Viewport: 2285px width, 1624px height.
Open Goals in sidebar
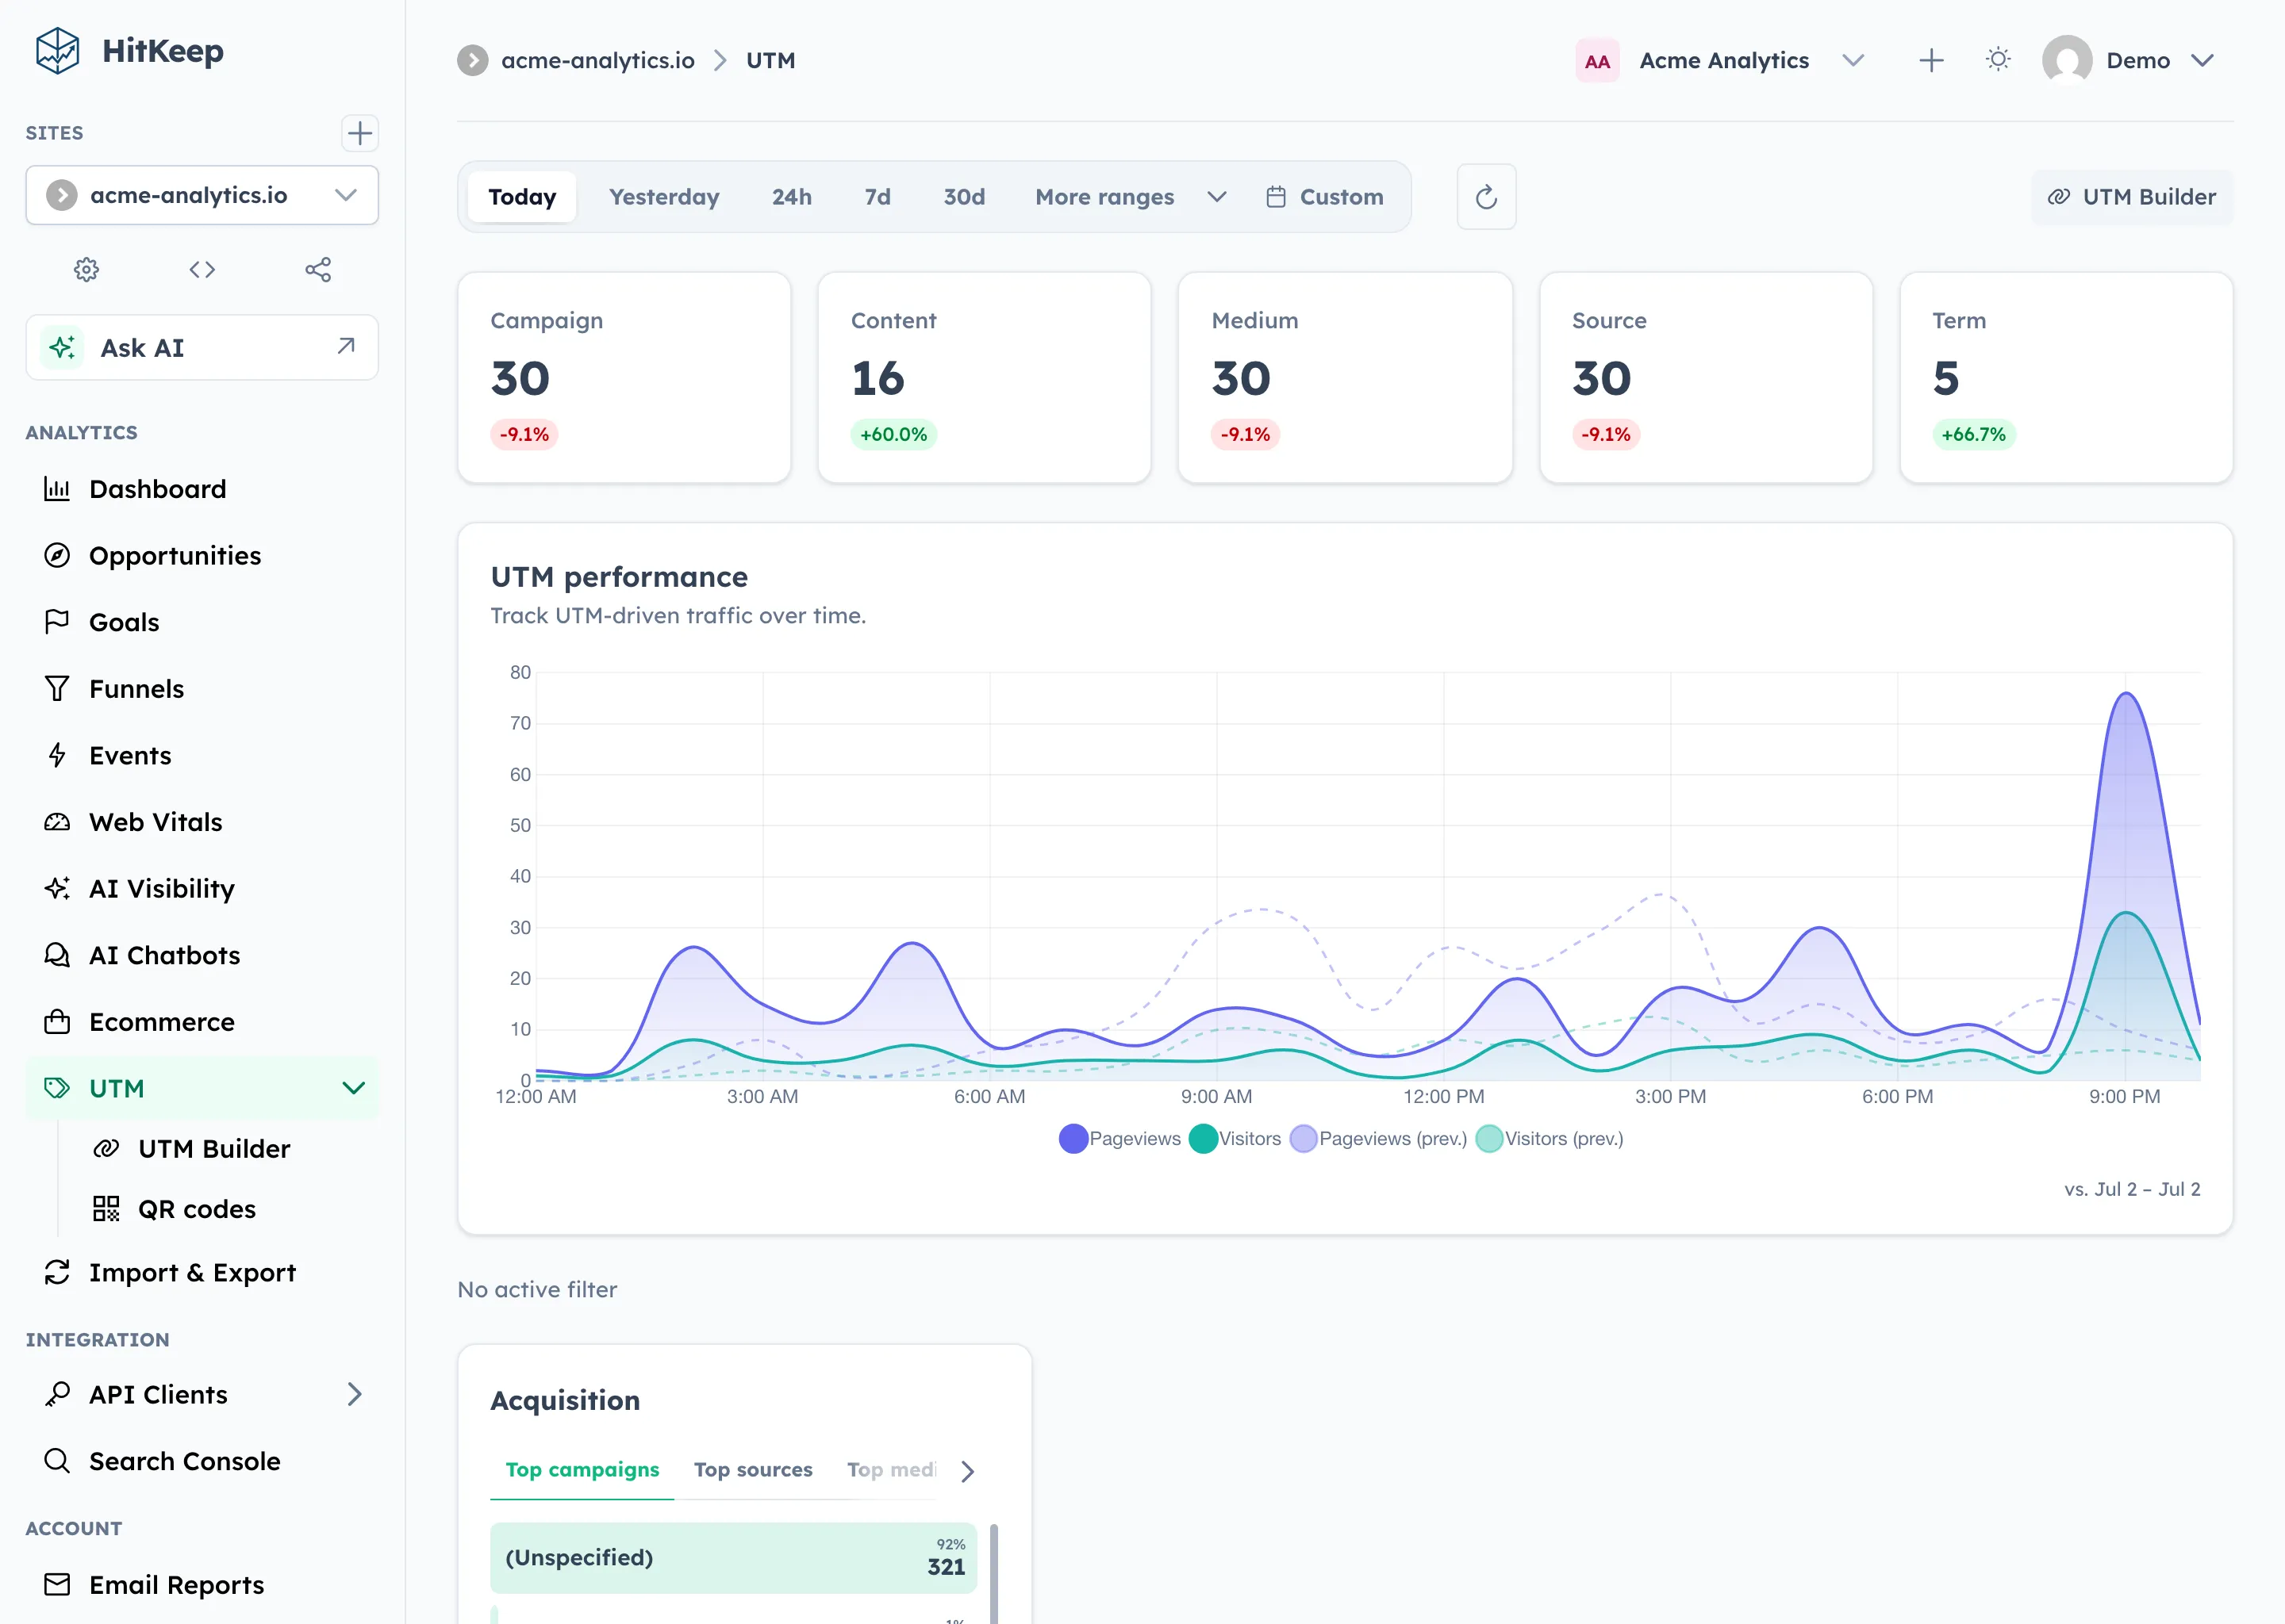202,622
